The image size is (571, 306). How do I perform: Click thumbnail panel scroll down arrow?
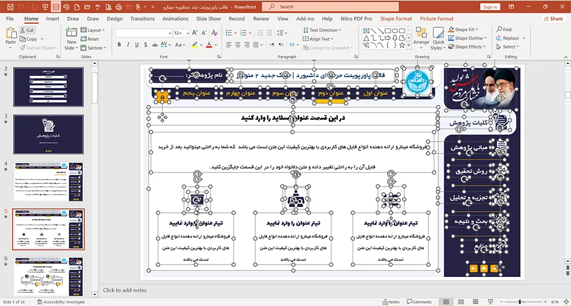coord(95,294)
